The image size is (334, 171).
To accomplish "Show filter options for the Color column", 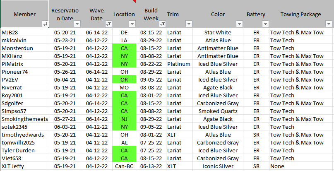I will point(238,24).
